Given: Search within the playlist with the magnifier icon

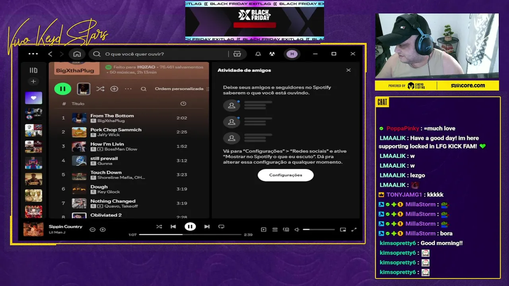Looking at the screenshot, I should (x=144, y=89).
